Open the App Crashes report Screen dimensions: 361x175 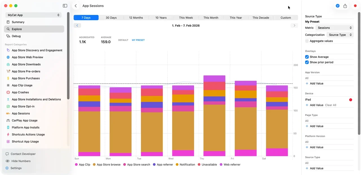click(x=21, y=92)
